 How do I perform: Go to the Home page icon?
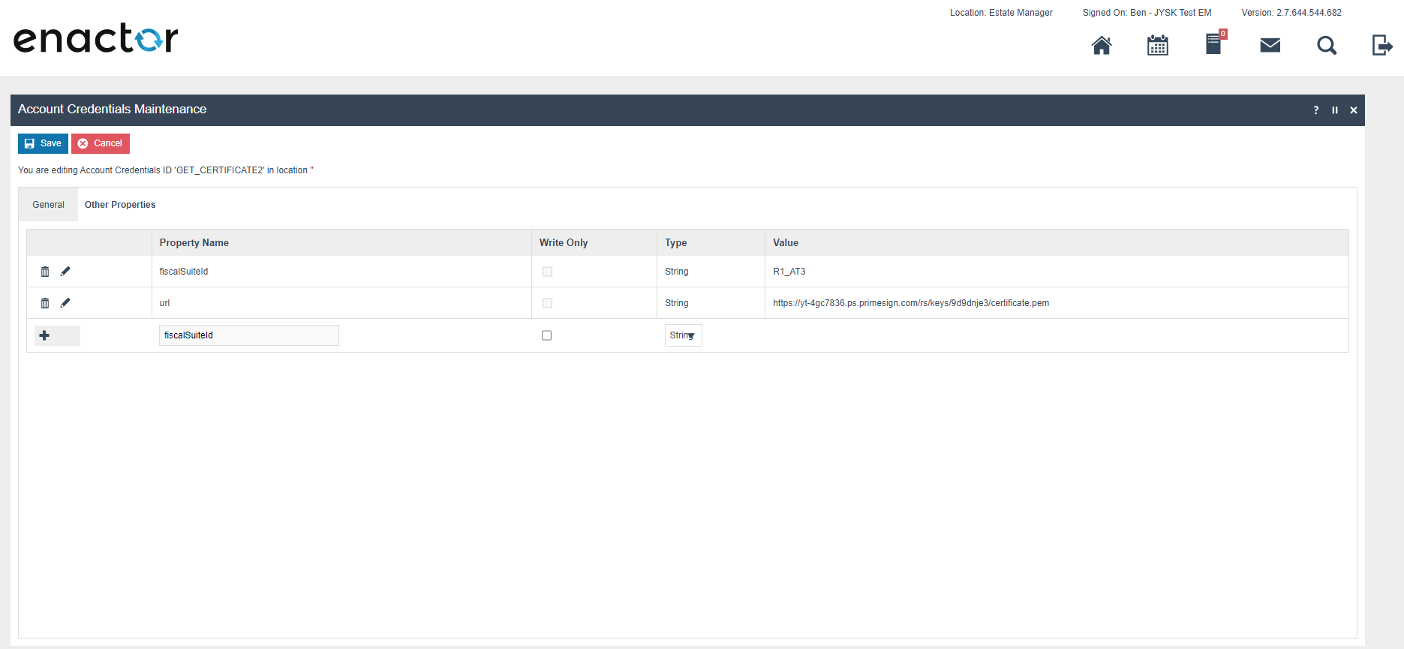click(1101, 46)
